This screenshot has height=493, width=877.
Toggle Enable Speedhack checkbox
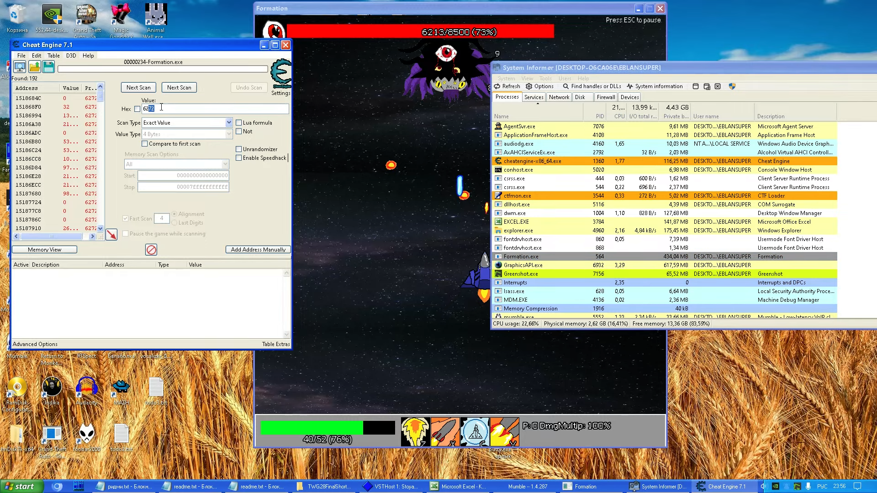(239, 158)
